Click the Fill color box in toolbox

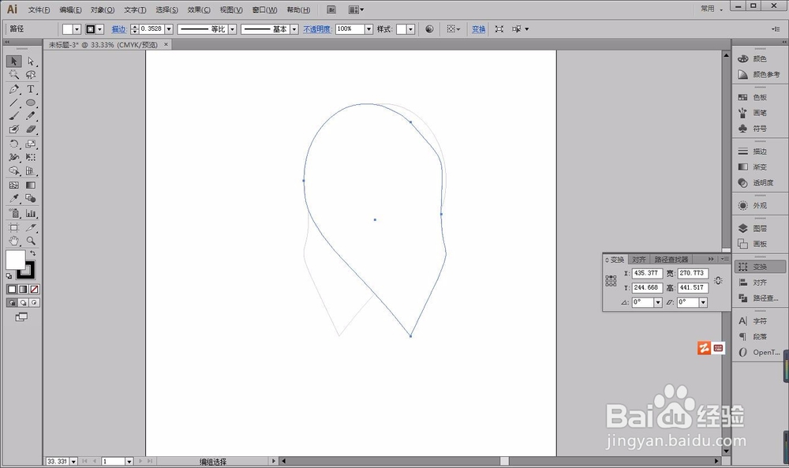[x=15, y=260]
